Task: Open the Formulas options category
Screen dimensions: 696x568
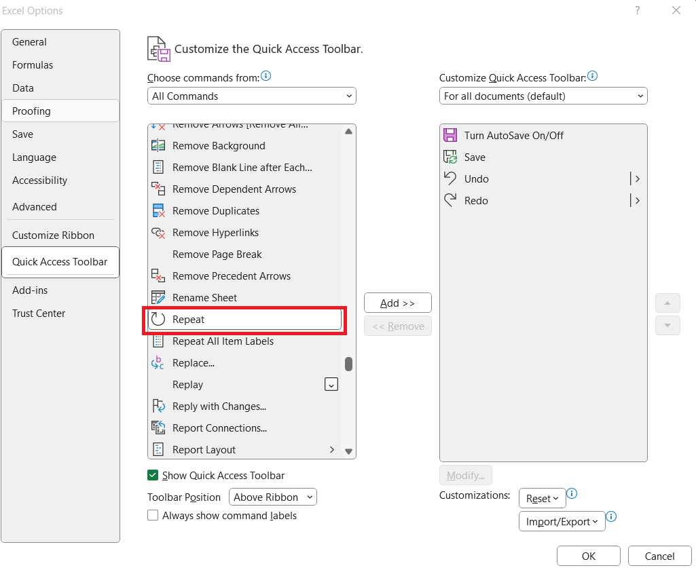Action: click(60, 64)
